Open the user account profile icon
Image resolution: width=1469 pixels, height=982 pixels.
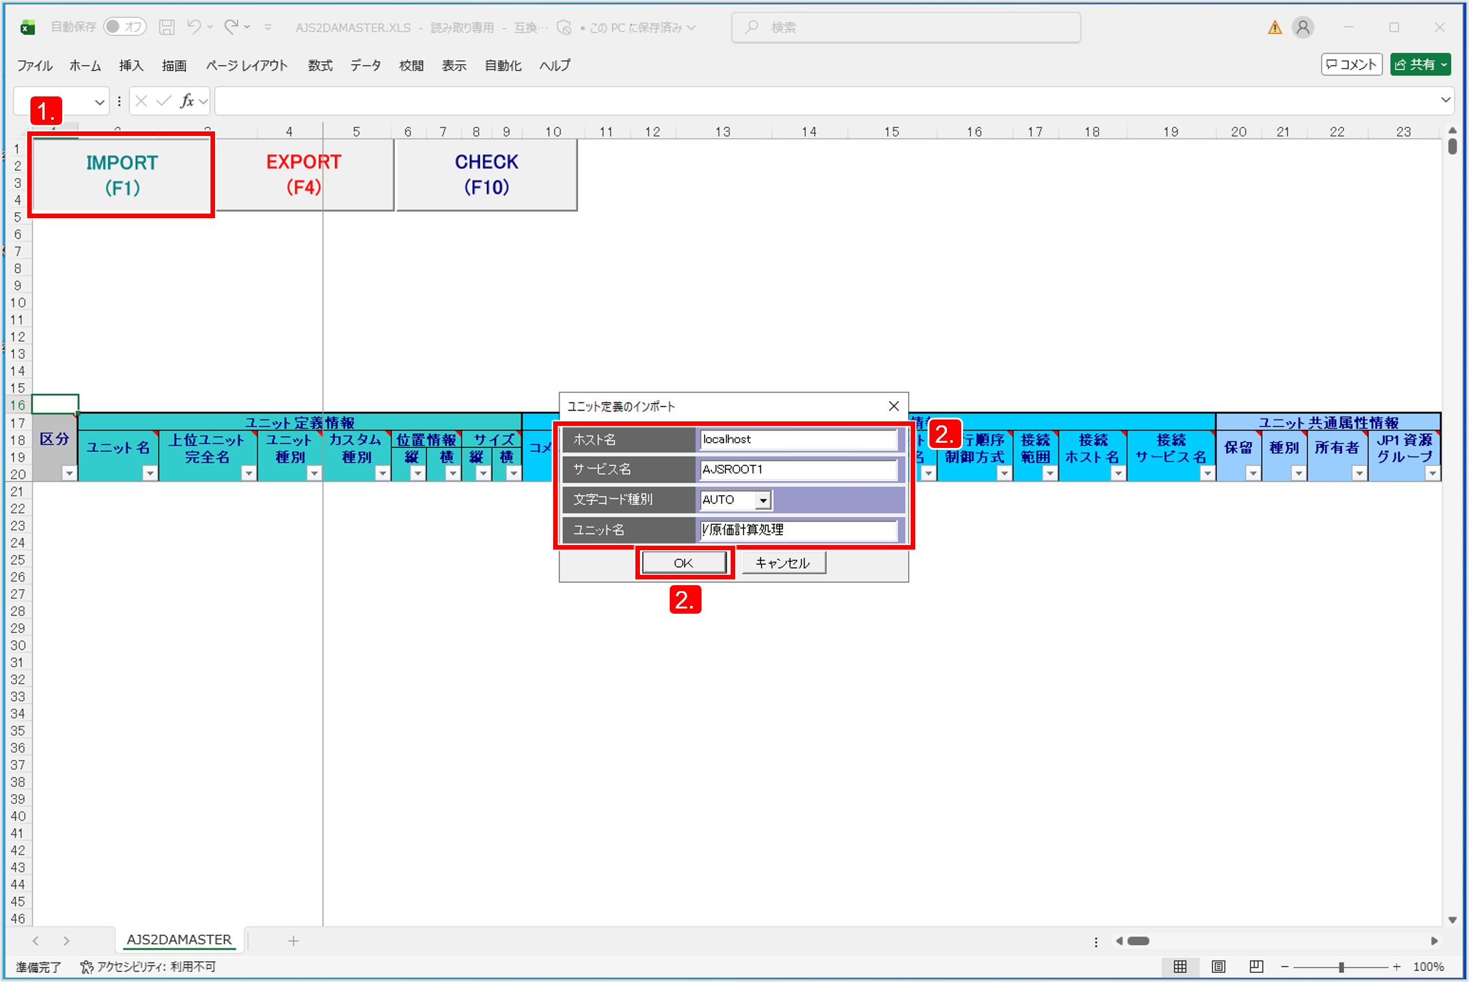1303,27
